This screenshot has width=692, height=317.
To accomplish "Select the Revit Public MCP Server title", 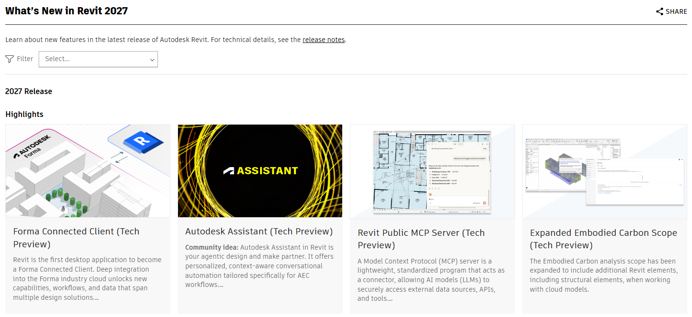I will point(421,239).
